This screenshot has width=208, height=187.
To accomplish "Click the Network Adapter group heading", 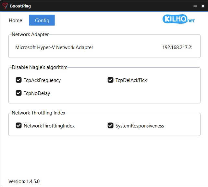I will pyautogui.click(x=30, y=34).
